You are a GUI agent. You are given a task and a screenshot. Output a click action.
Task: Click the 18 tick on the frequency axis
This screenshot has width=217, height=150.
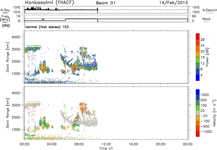18,16
